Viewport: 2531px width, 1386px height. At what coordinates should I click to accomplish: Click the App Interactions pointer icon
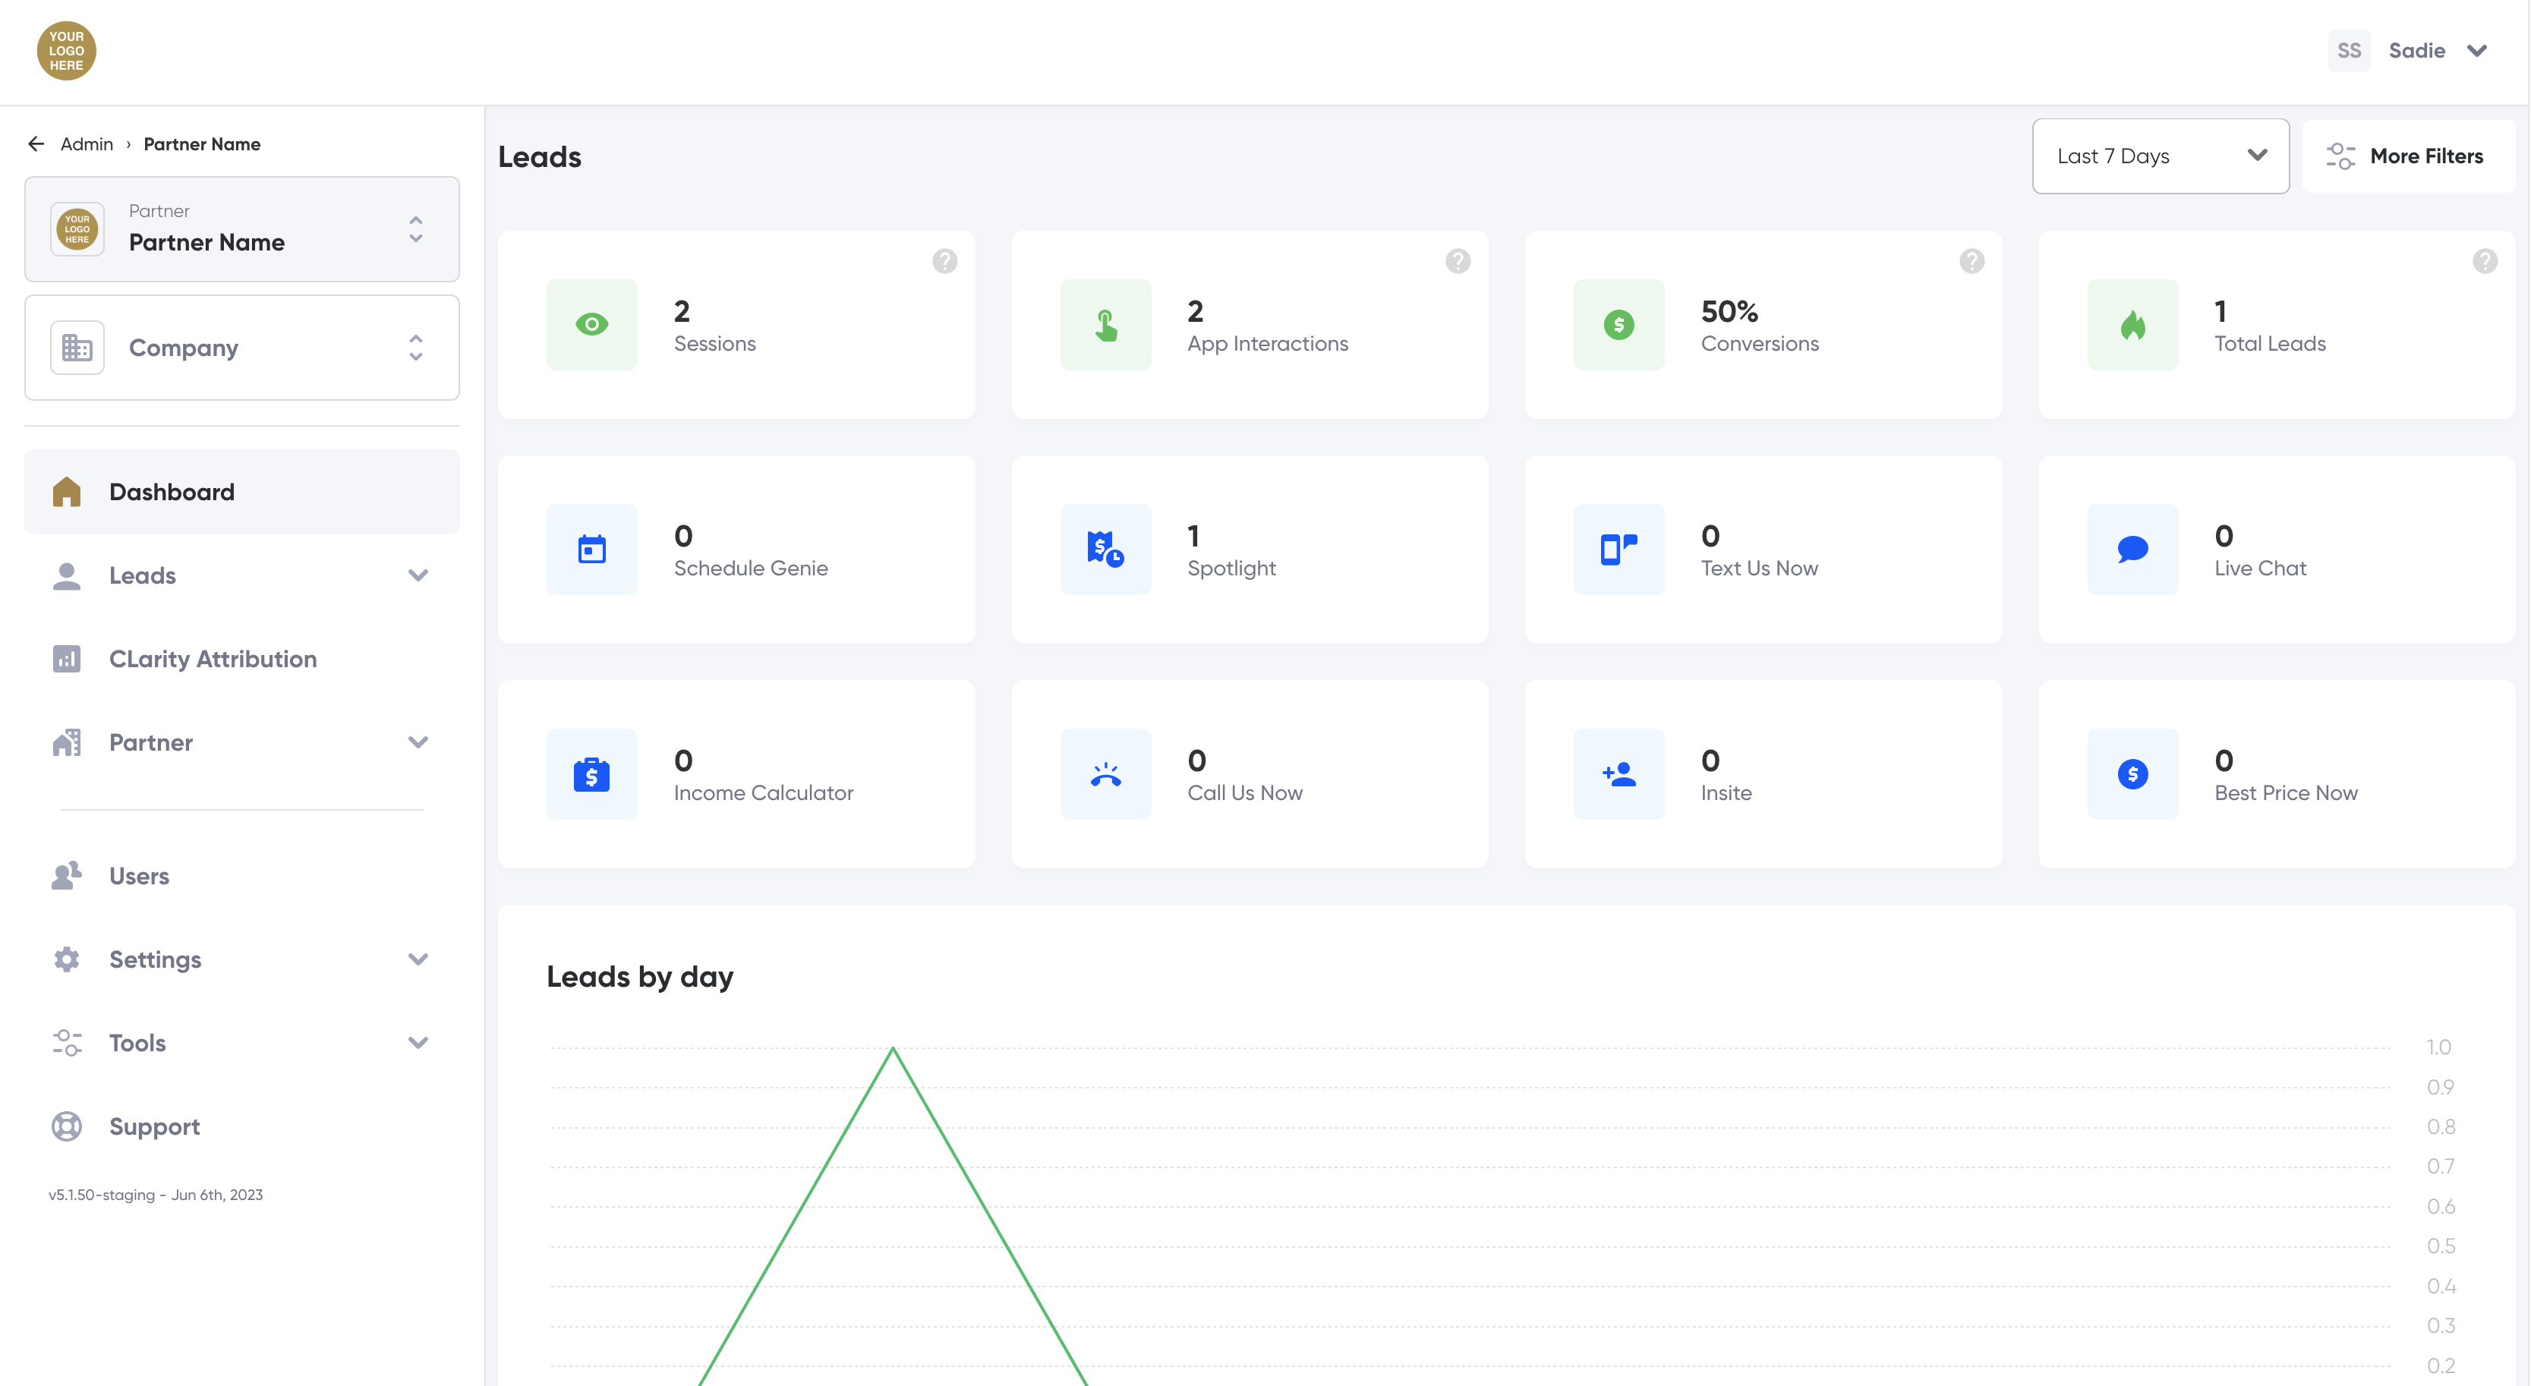point(1105,324)
